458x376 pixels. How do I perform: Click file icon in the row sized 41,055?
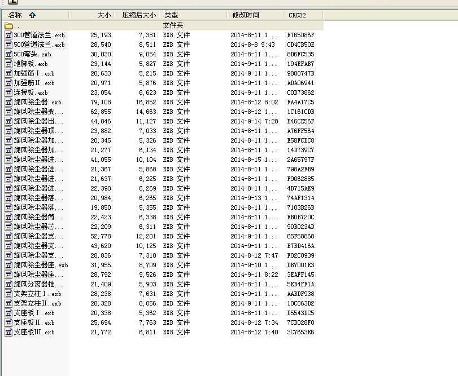[x=9, y=160]
